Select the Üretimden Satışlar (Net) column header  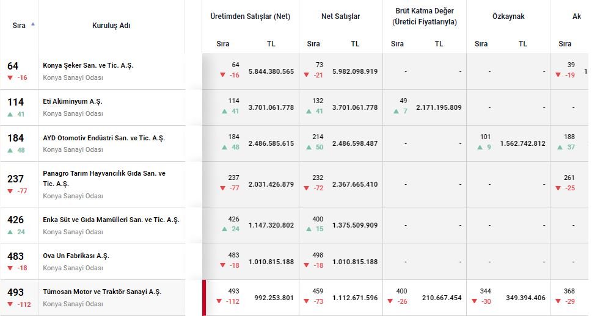click(250, 16)
